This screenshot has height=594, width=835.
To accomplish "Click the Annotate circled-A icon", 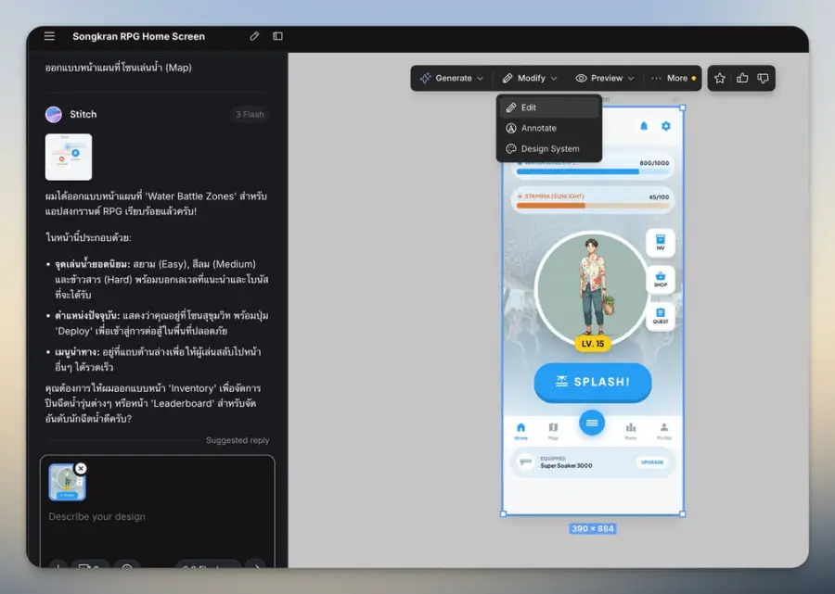I will point(510,128).
